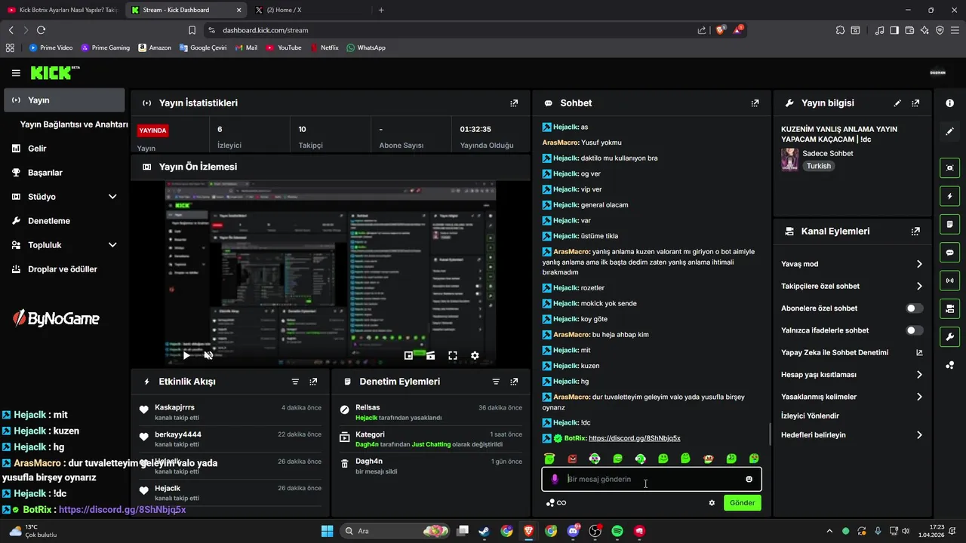
Task: Filter the Etkinlik Akışı feed
Action: 295,382
